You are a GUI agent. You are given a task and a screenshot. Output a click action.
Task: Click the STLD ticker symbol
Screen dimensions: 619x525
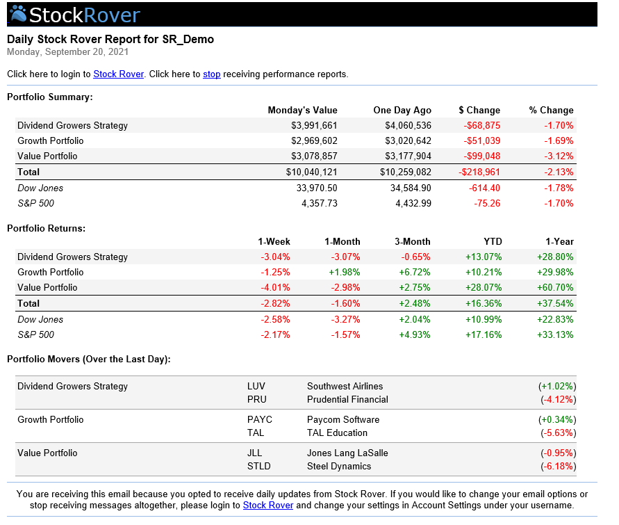[x=258, y=466]
